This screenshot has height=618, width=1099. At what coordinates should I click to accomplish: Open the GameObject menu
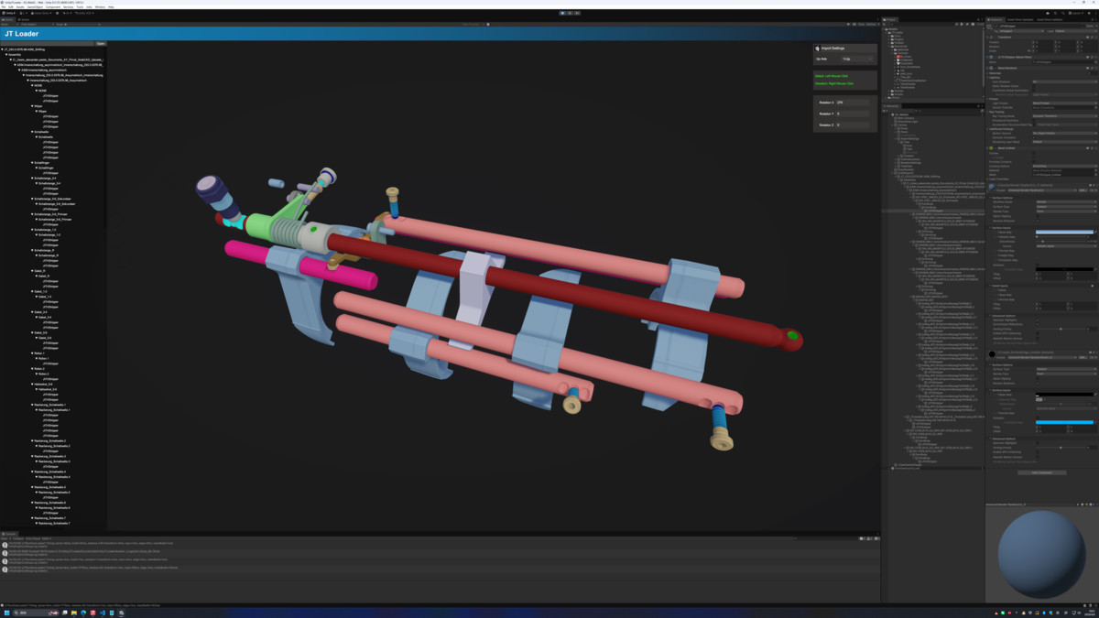35,6
